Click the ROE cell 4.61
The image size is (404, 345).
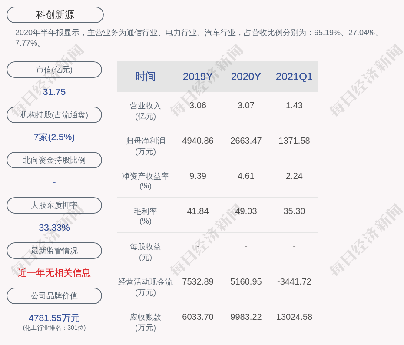tap(246, 176)
